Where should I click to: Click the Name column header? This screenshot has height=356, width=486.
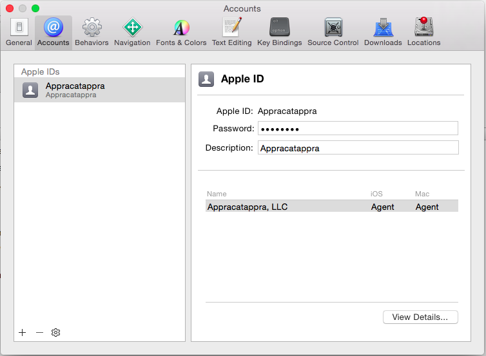[x=217, y=194]
